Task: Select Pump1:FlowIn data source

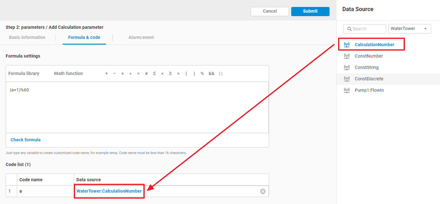Action: point(369,90)
